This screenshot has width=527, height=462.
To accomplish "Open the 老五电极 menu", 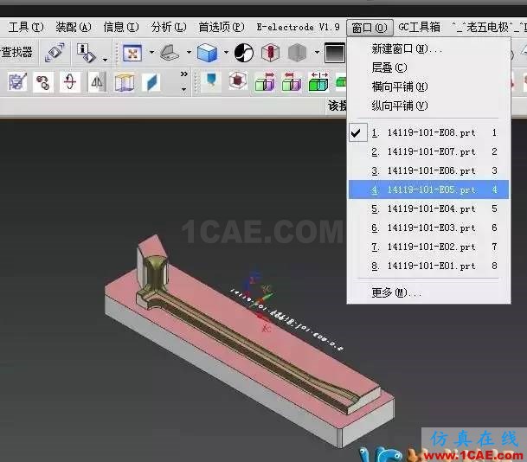I will pos(489,27).
